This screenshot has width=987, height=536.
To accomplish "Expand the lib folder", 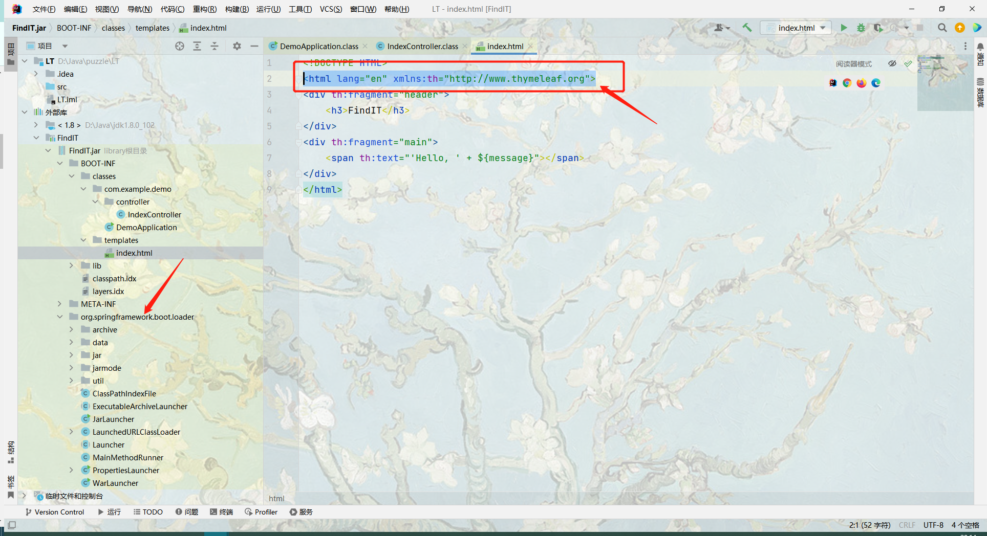I will [x=72, y=265].
